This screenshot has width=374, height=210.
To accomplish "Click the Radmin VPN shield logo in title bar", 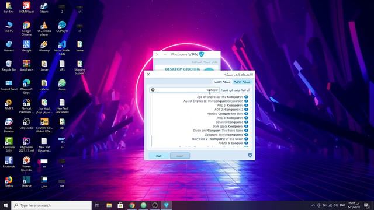I will pyautogui.click(x=202, y=54).
